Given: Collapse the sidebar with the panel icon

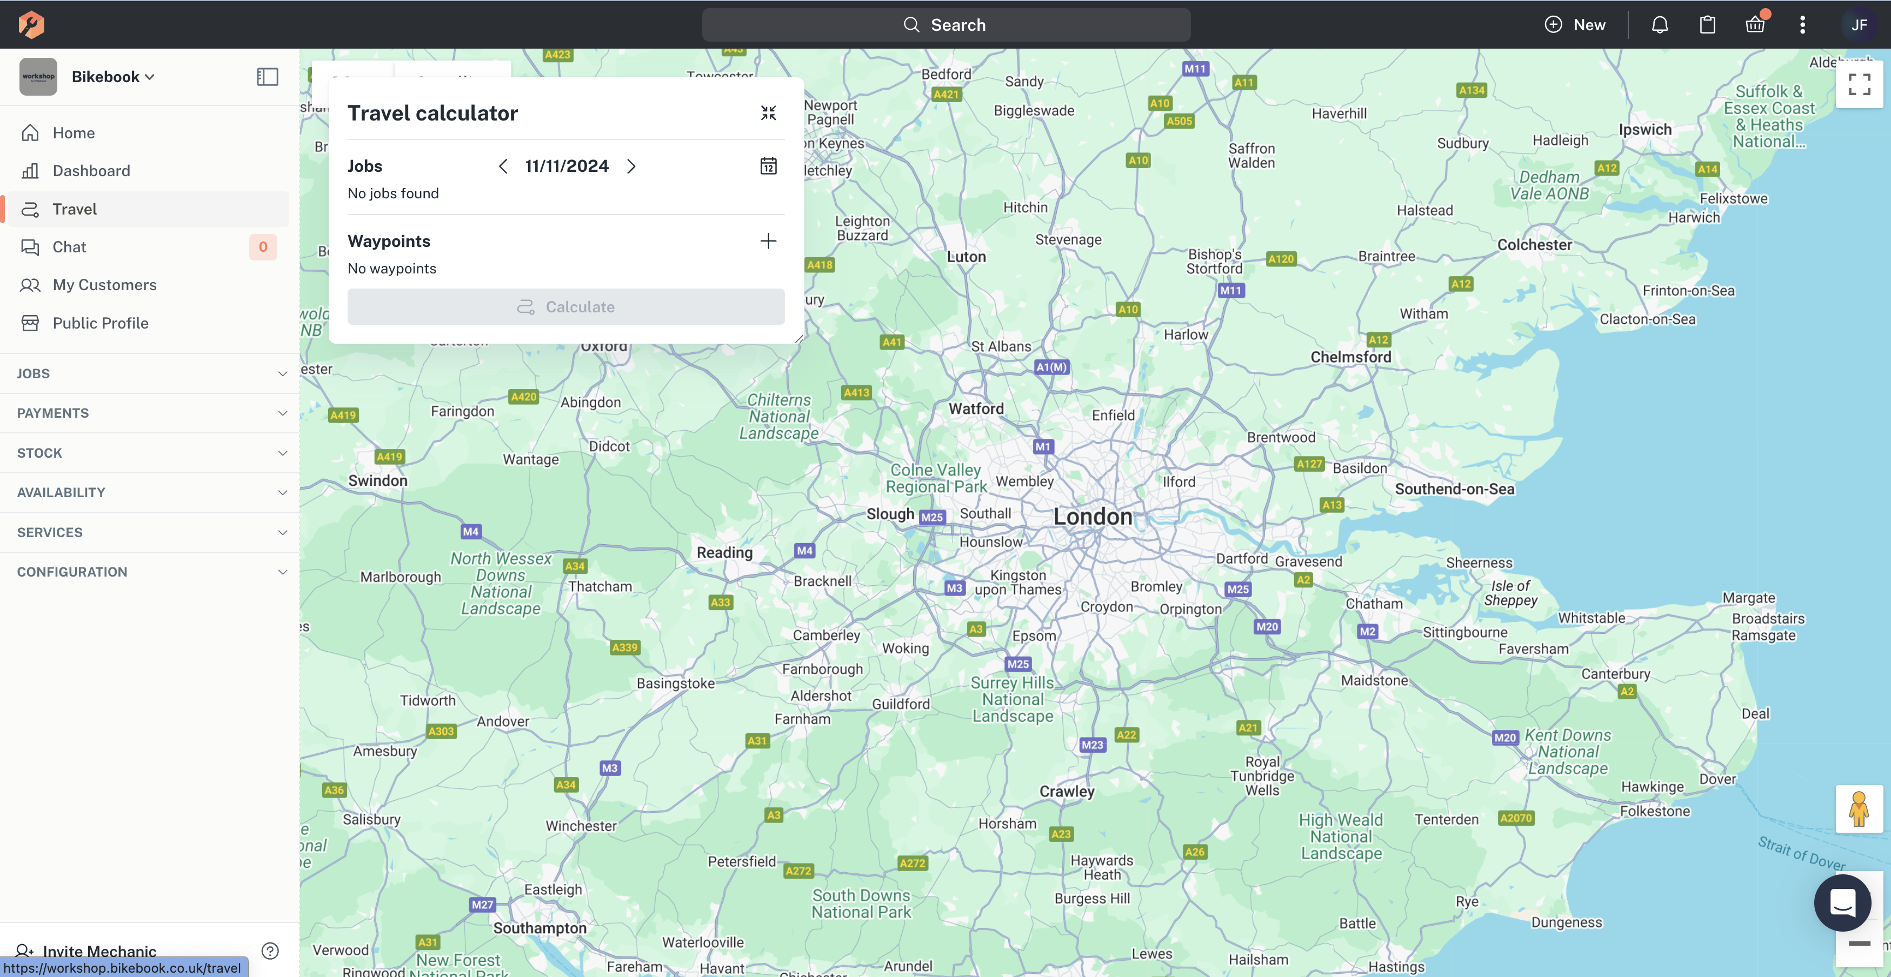Looking at the screenshot, I should pos(267,76).
